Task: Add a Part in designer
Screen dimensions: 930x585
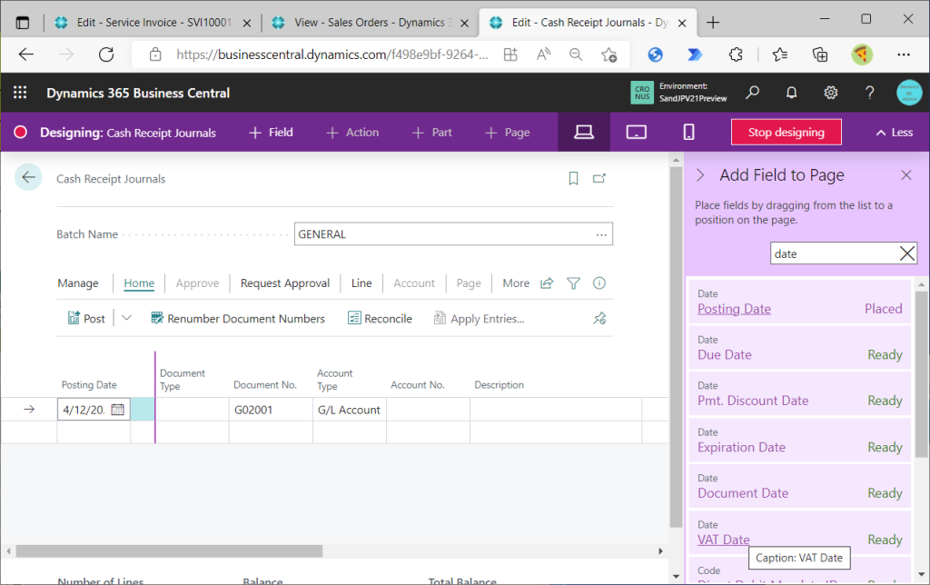Action: (x=431, y=133)
